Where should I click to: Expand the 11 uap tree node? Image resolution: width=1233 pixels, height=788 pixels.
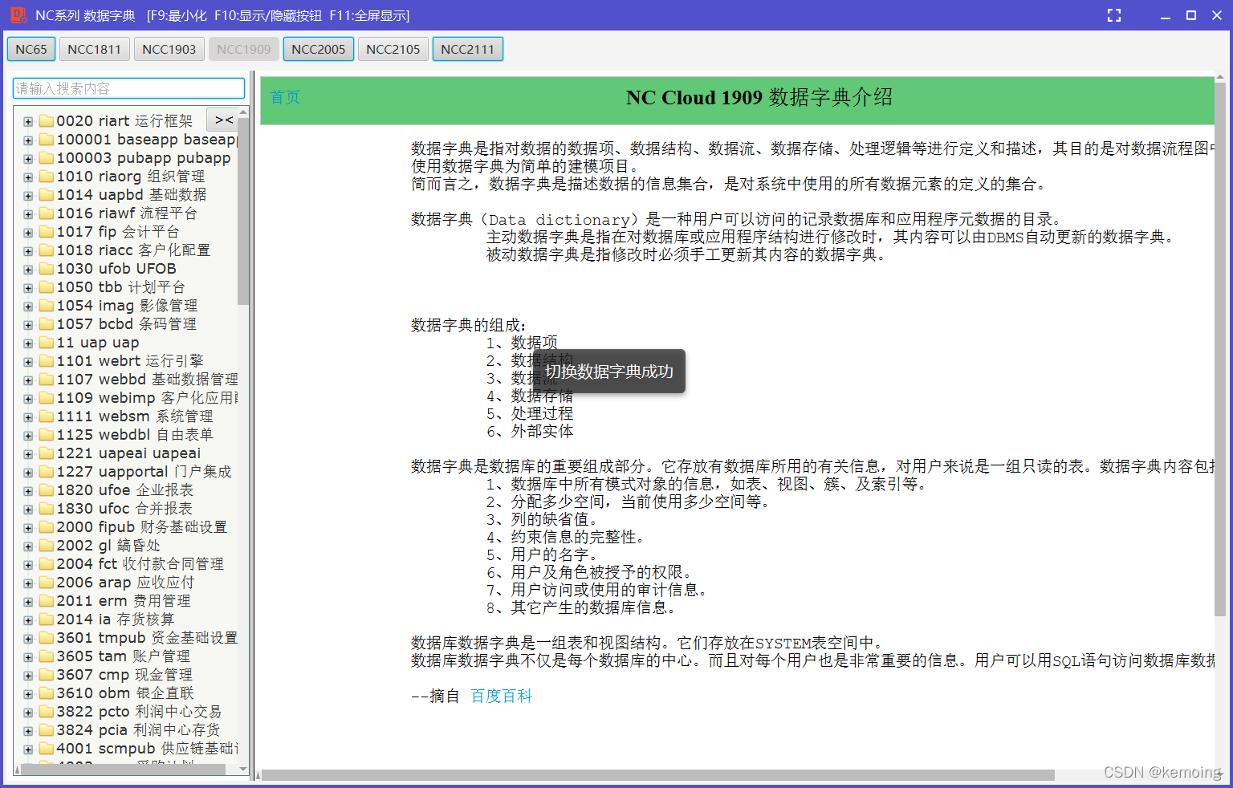tap(28, 343)
